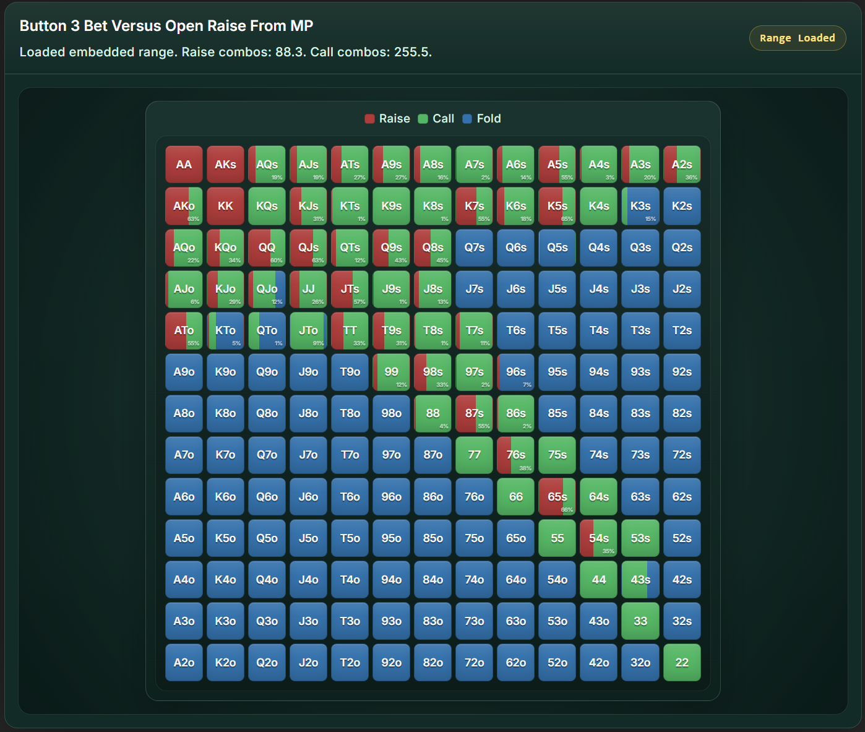Select the J8s cell showing 13%
The image size is (865, 732).
tap(432, 289)
